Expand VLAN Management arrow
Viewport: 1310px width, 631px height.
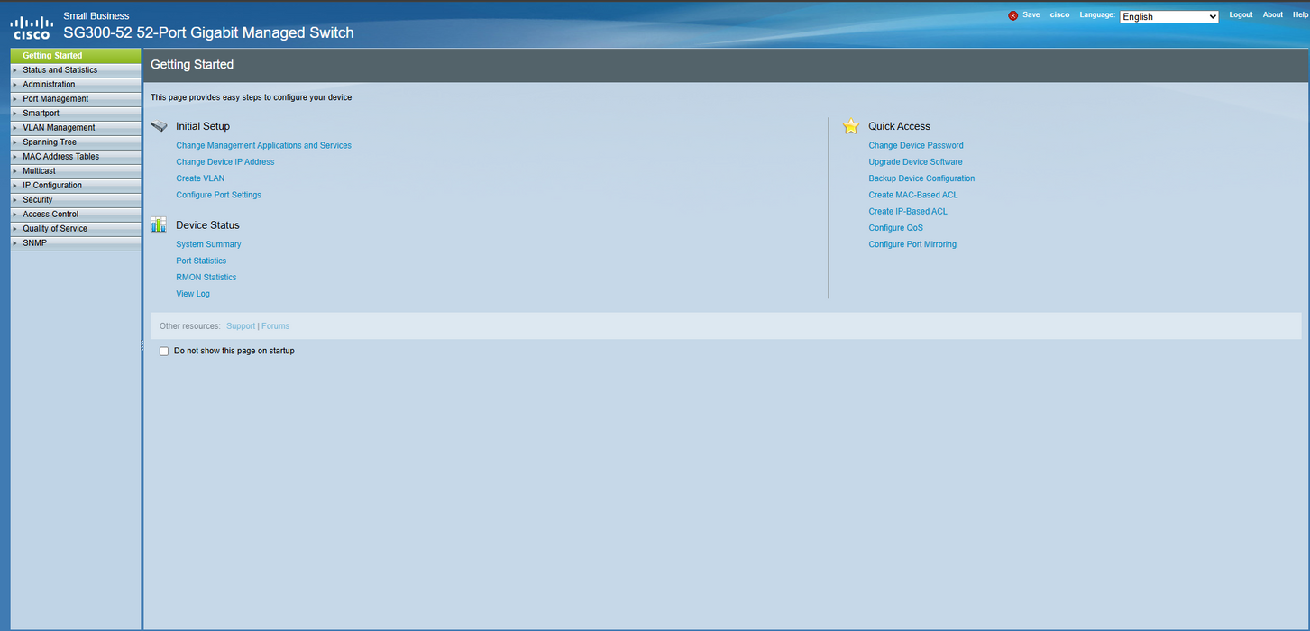tap(15, 128)
